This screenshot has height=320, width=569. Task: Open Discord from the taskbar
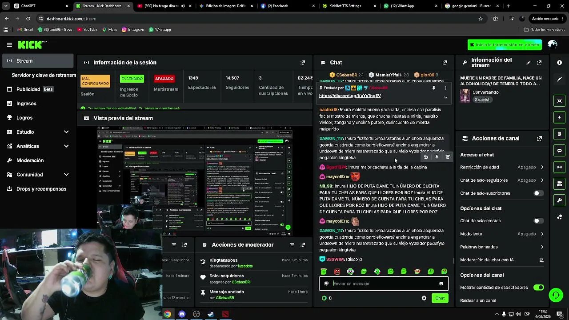coord(182,314)
